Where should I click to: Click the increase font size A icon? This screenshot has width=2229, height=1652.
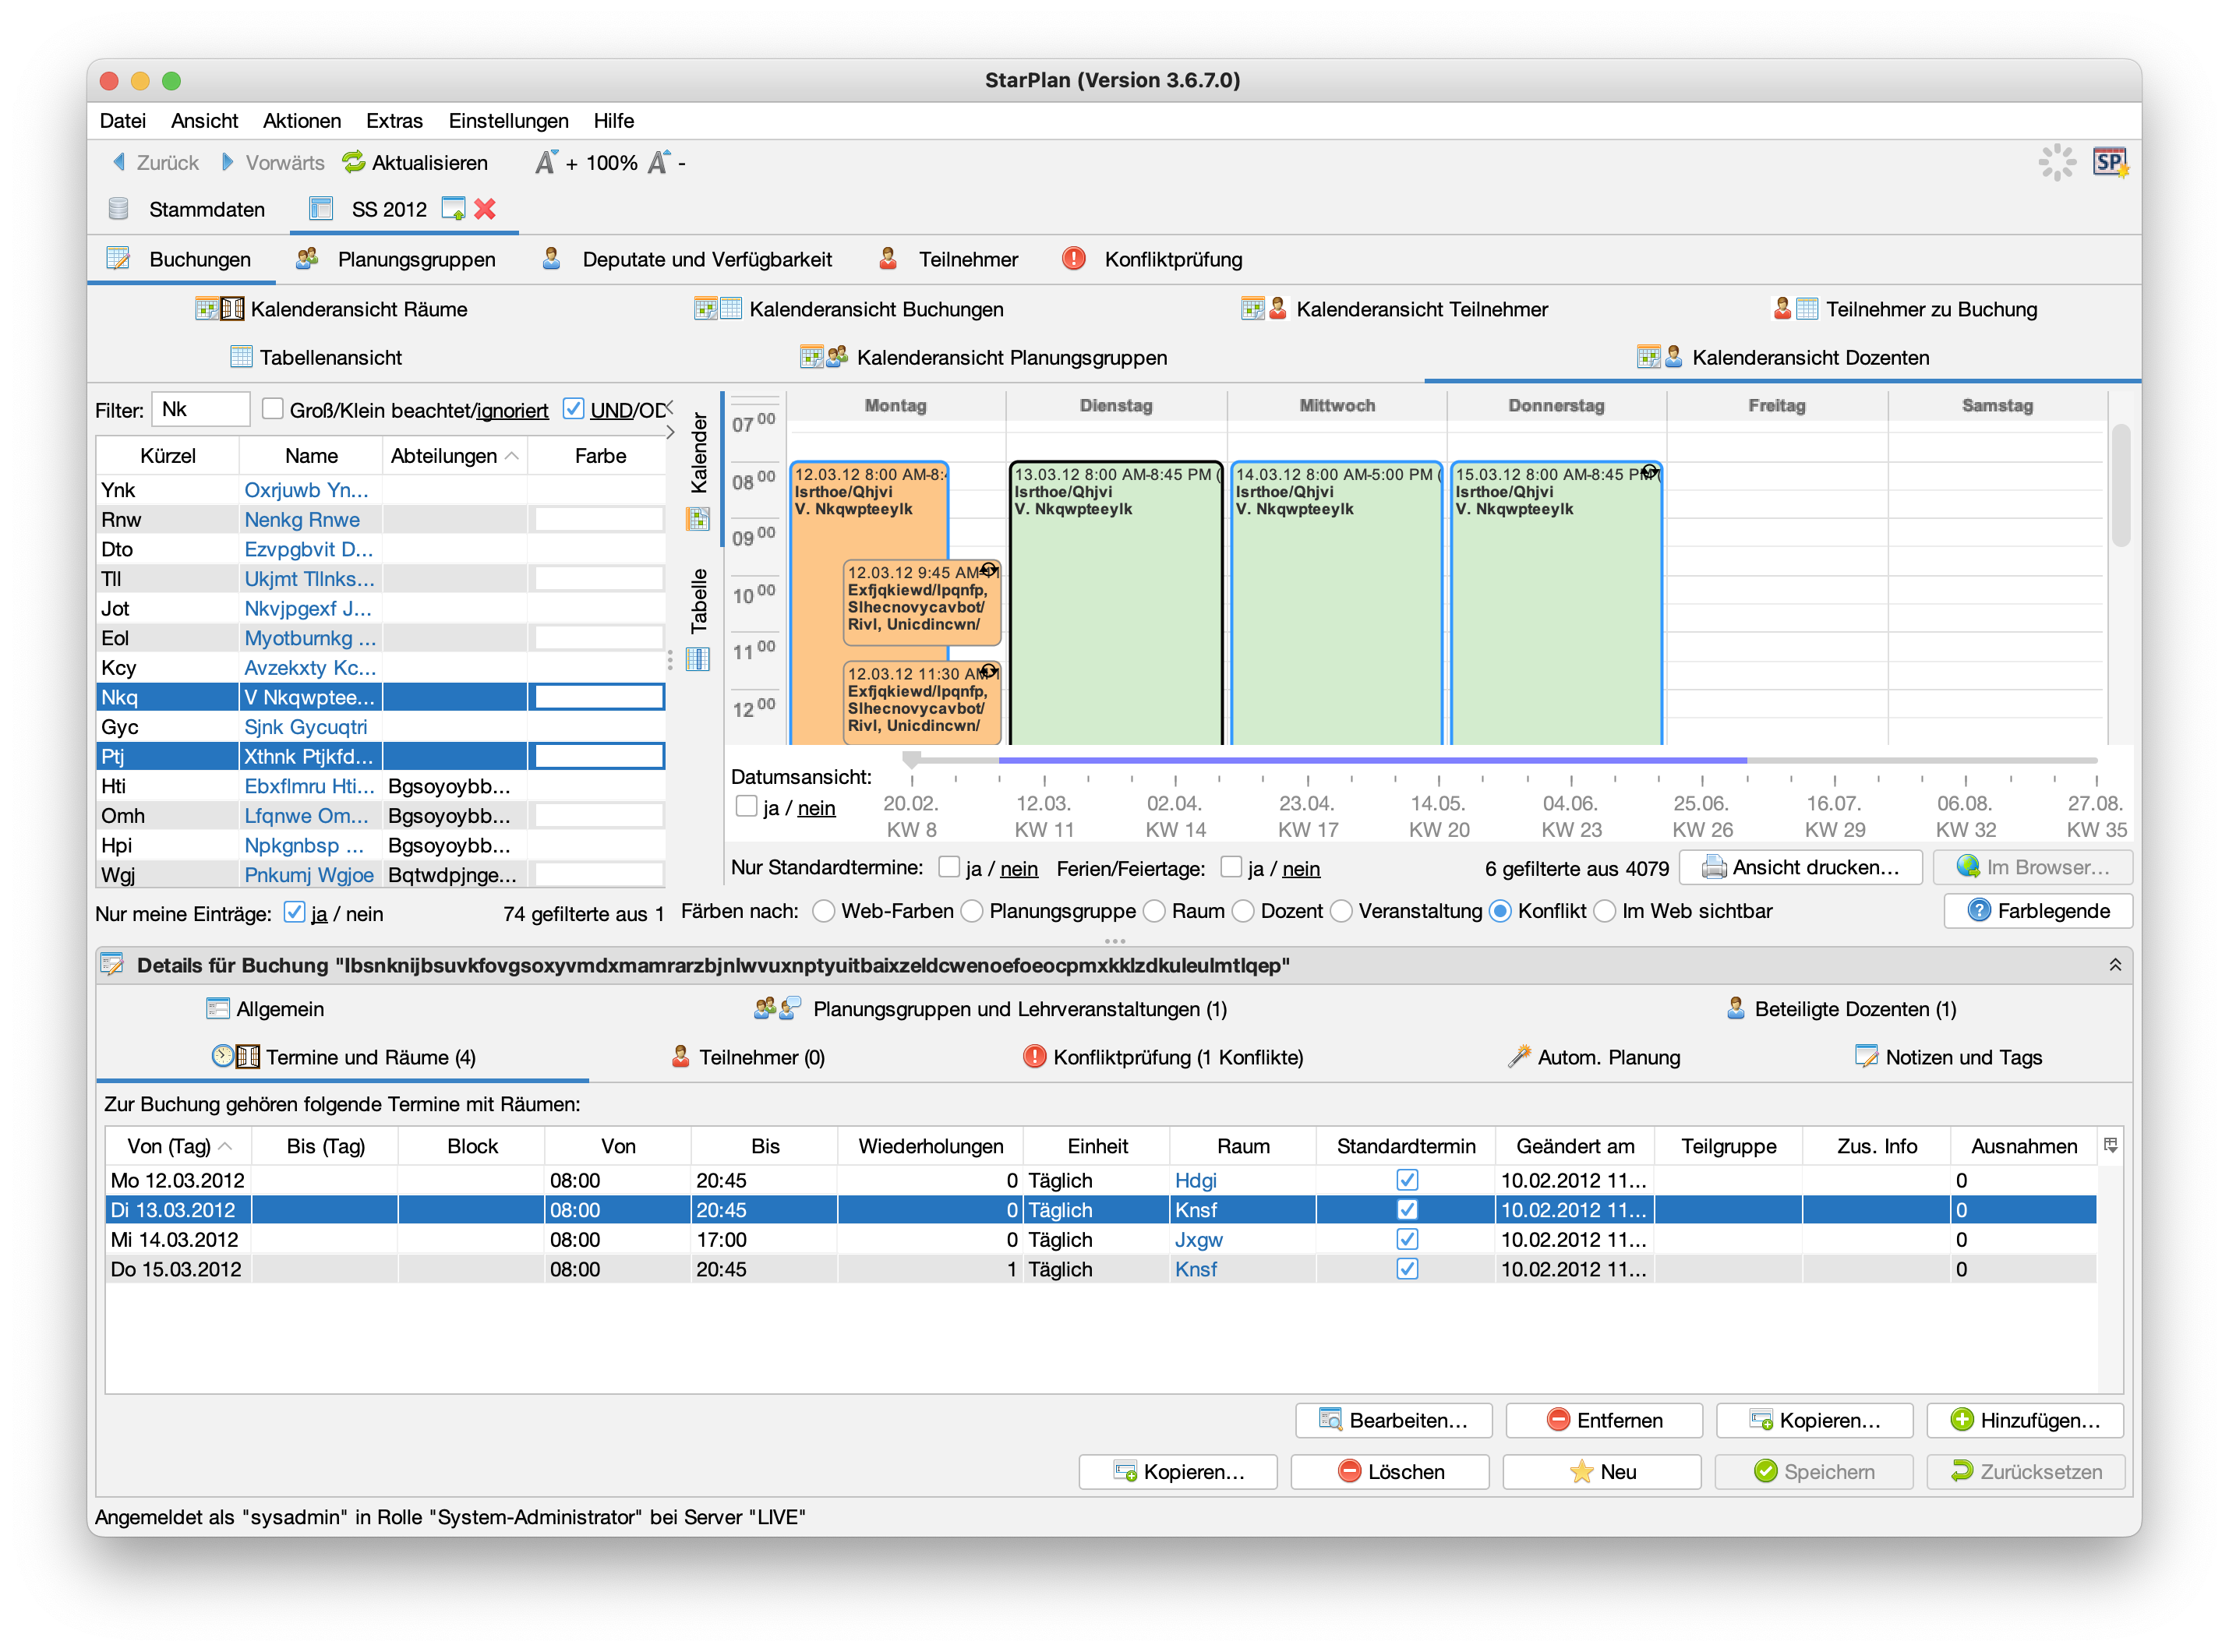(545, 162)
